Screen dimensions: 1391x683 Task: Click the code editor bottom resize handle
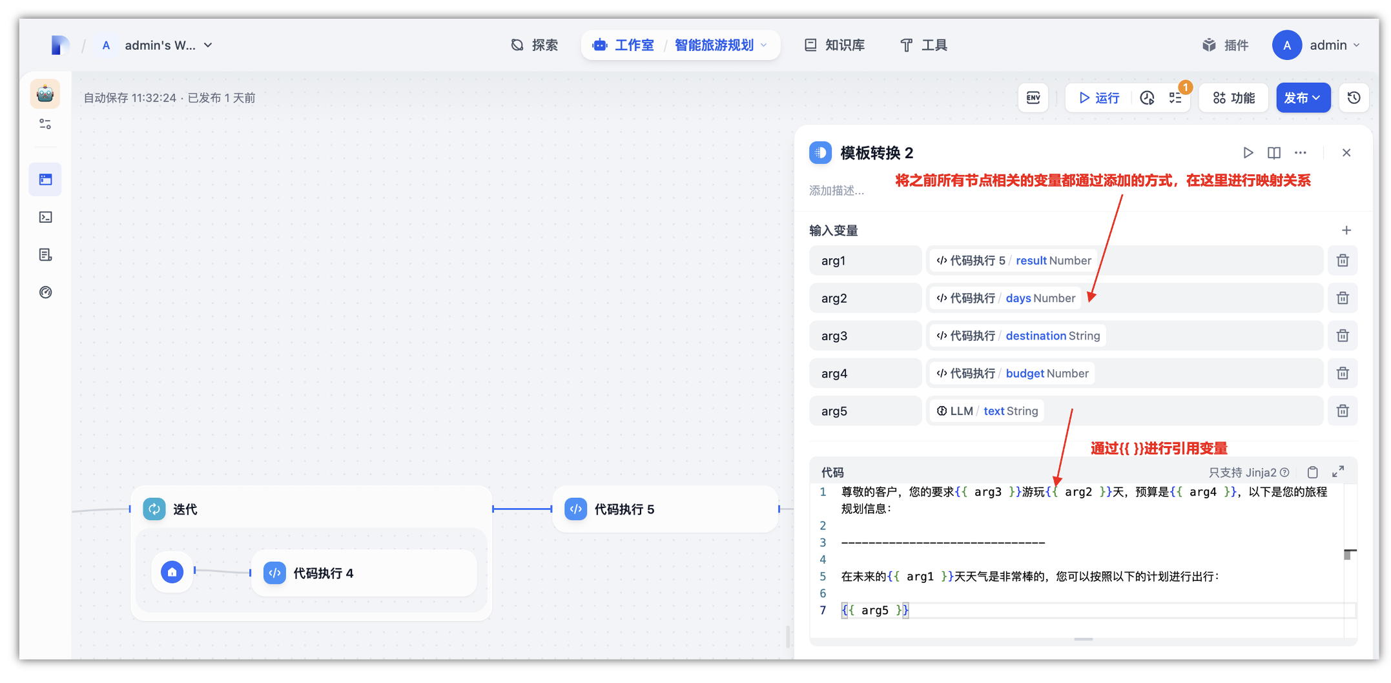pos(1084,639)
